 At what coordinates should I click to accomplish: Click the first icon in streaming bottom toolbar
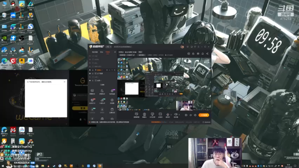click(x=136, y=114)
